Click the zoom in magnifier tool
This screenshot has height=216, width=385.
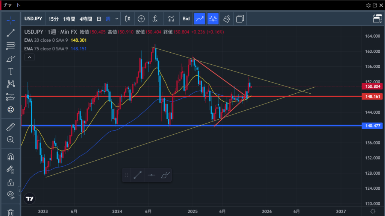click(11, 140)
